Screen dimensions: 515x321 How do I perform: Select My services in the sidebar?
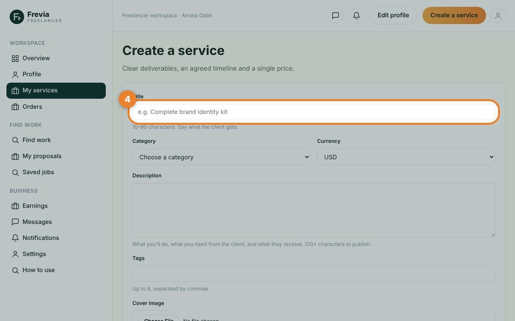click(56, 90)
